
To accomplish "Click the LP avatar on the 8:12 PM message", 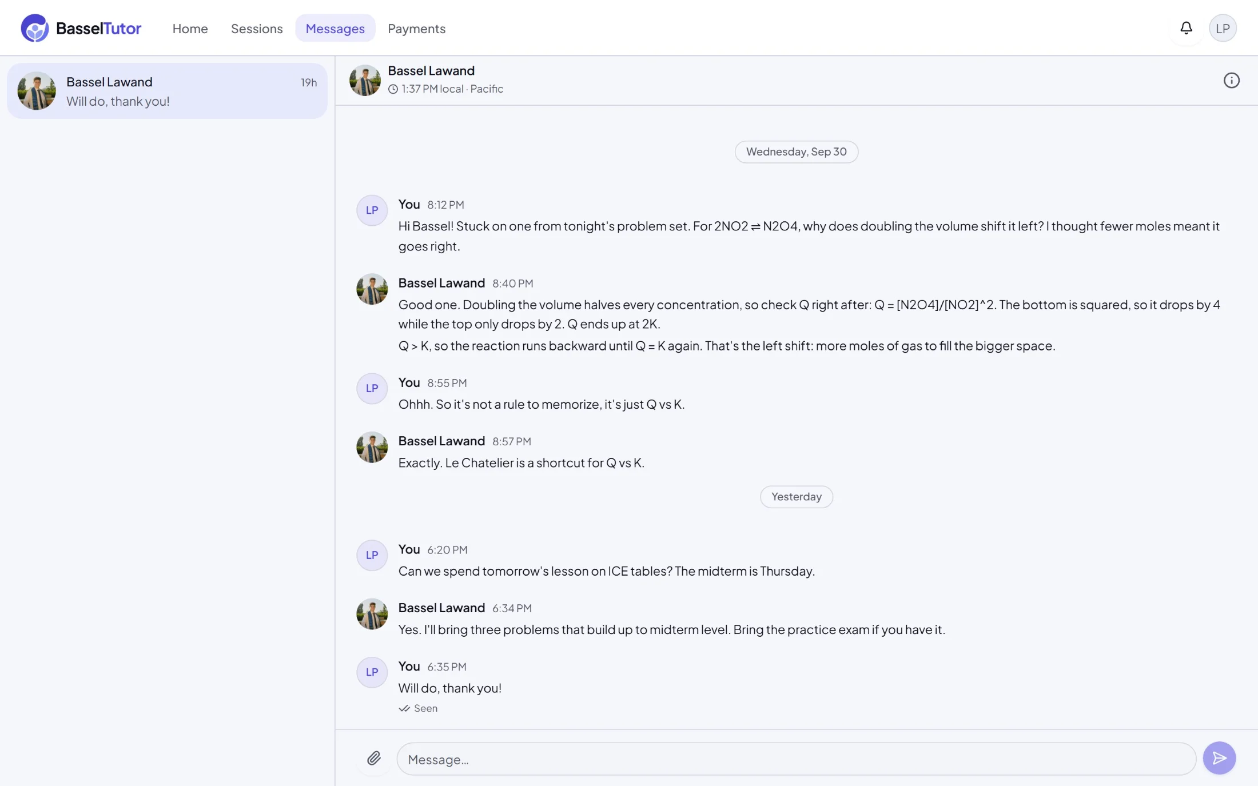I will pos(372,210).
